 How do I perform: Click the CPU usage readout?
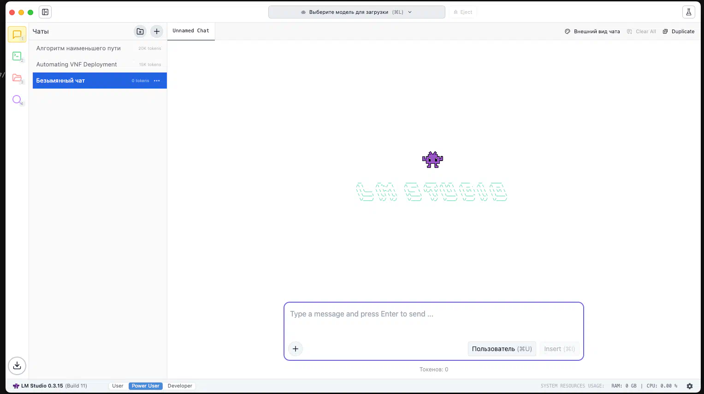point(662,386)
